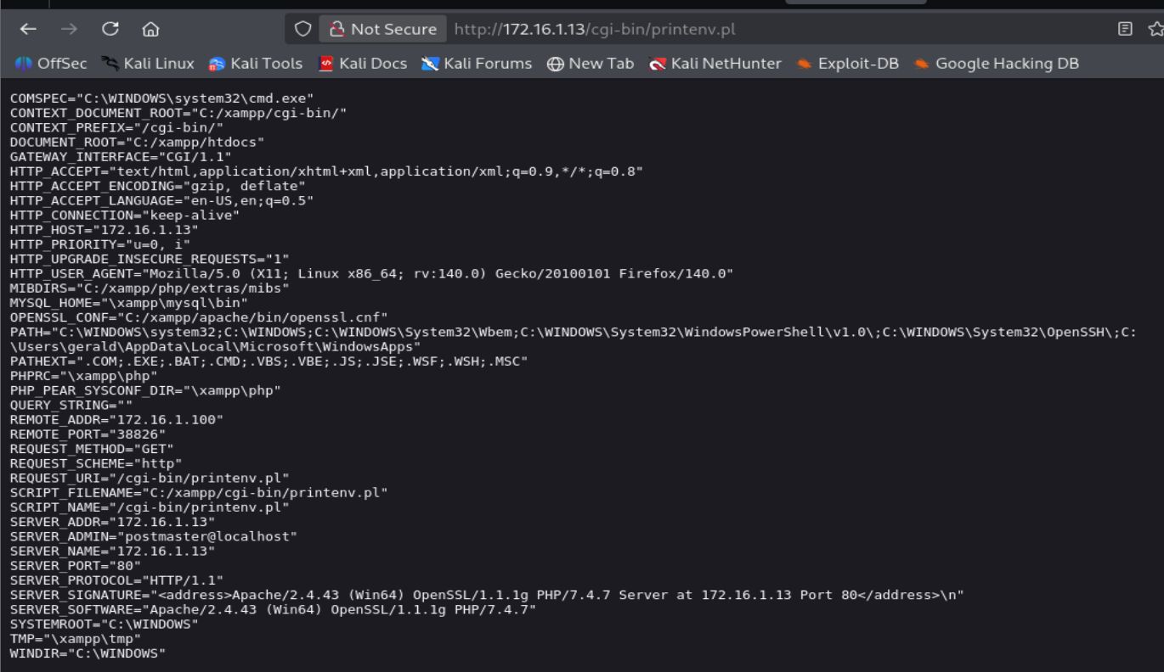Image resolution: width=1164 pixels, height=672 pixels.
Task: Click the WINDIR line
Action: click(x=88, y=652)
